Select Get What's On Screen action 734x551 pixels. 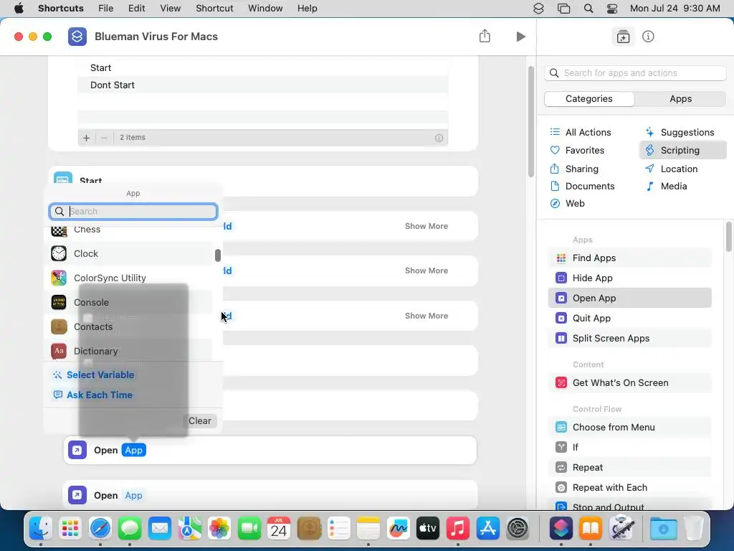pyautogui.click(x=629, y=383)
